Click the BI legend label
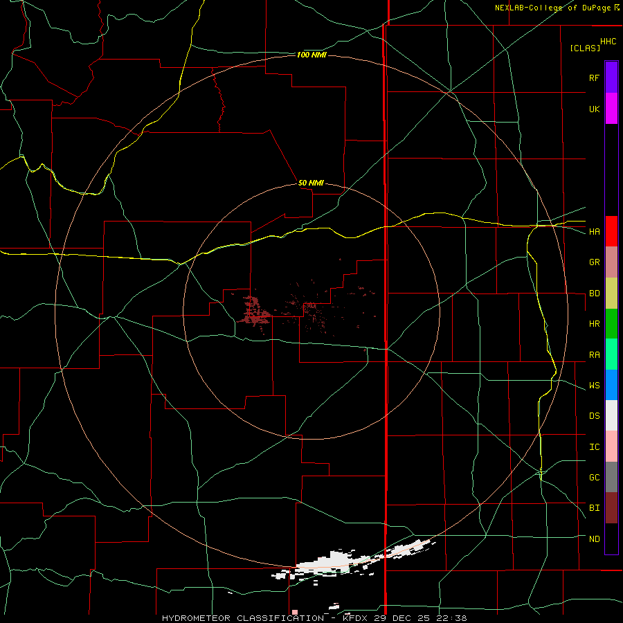 594,508
